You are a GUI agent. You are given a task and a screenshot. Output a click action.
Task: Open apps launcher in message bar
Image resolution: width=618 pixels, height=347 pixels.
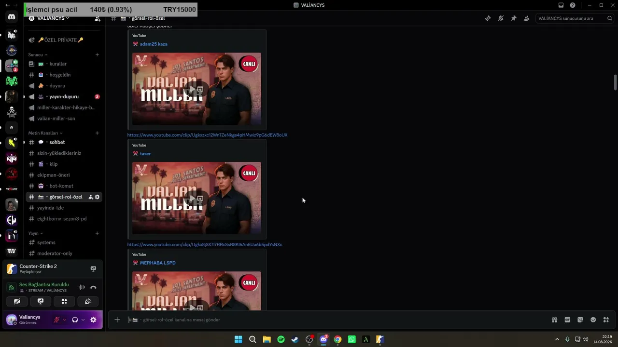pyautogui.click(x=606, y=320)
